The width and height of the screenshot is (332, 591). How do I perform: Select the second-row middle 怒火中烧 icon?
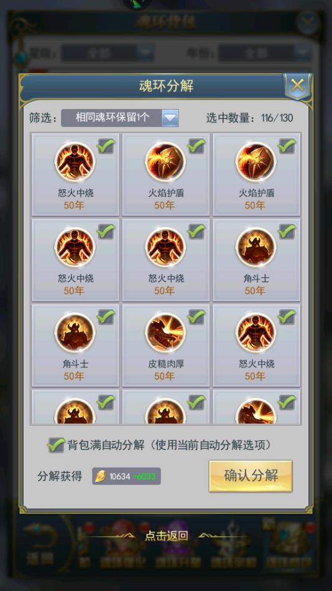165,247
